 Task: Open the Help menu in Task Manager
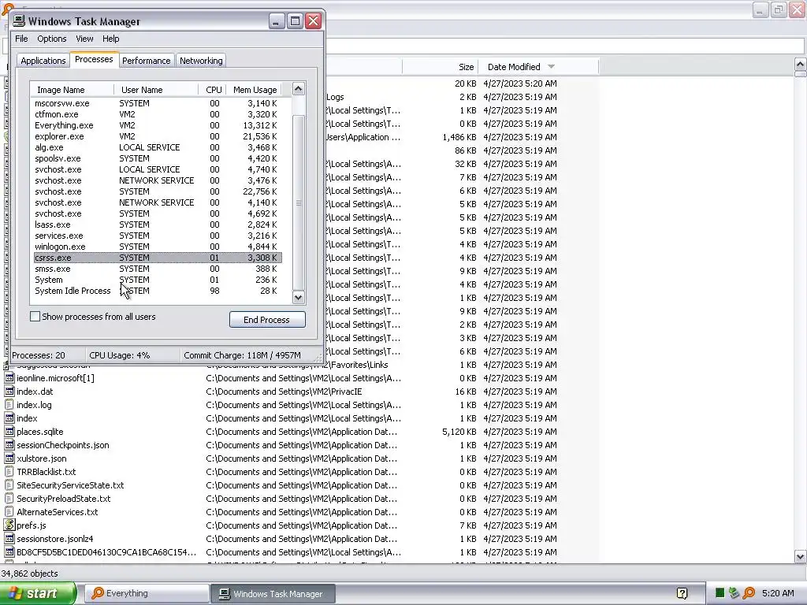[110, 39]
